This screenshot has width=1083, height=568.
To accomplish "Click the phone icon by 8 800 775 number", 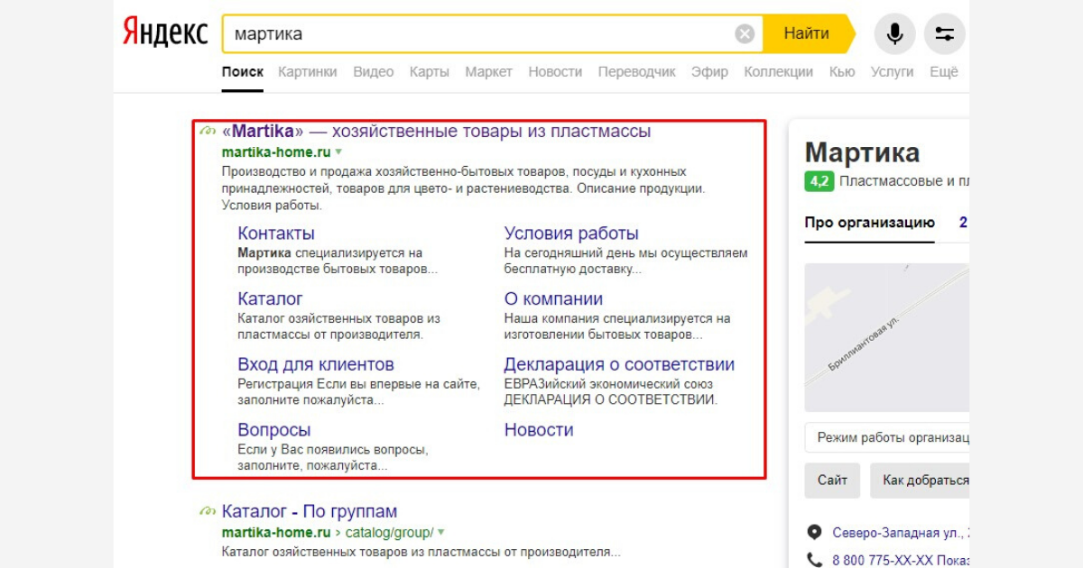I will click(815, 559).
